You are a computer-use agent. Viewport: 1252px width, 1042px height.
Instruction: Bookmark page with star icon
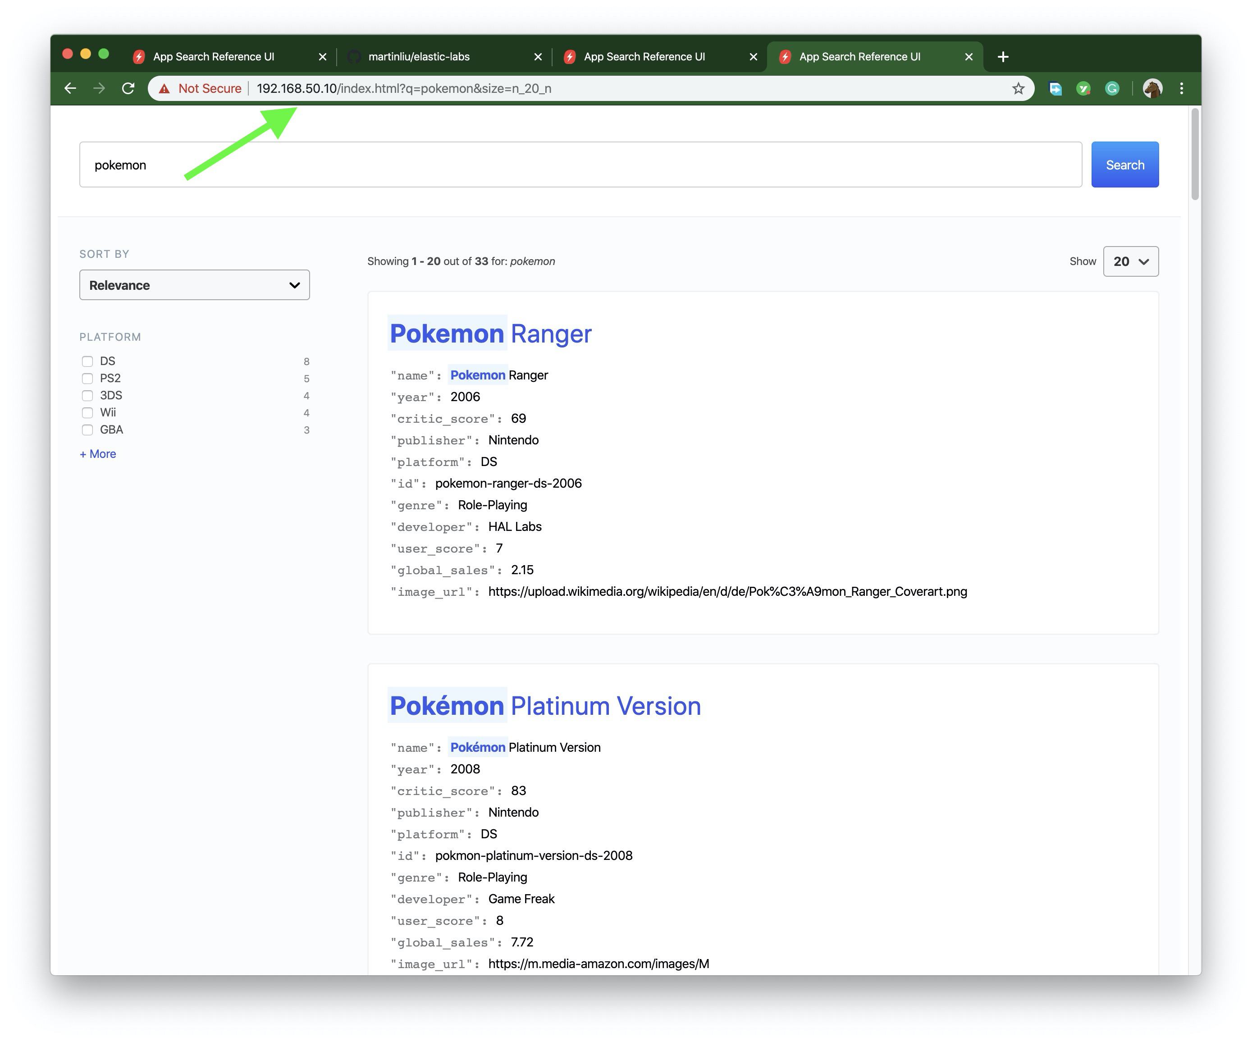point(1018,88)
